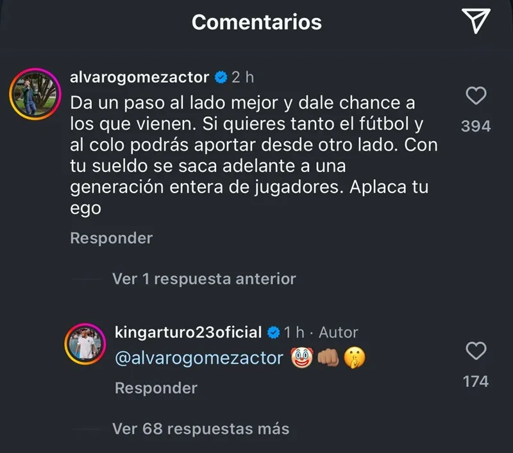Viewport: 513px width, 453px height.
Task: Like alvarogomezactor's comment with the heart
Action: [x=475, y=98]
